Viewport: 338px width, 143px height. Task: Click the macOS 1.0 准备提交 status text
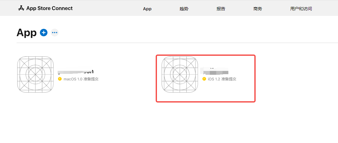pyautogui.click(x=81, y=79)
